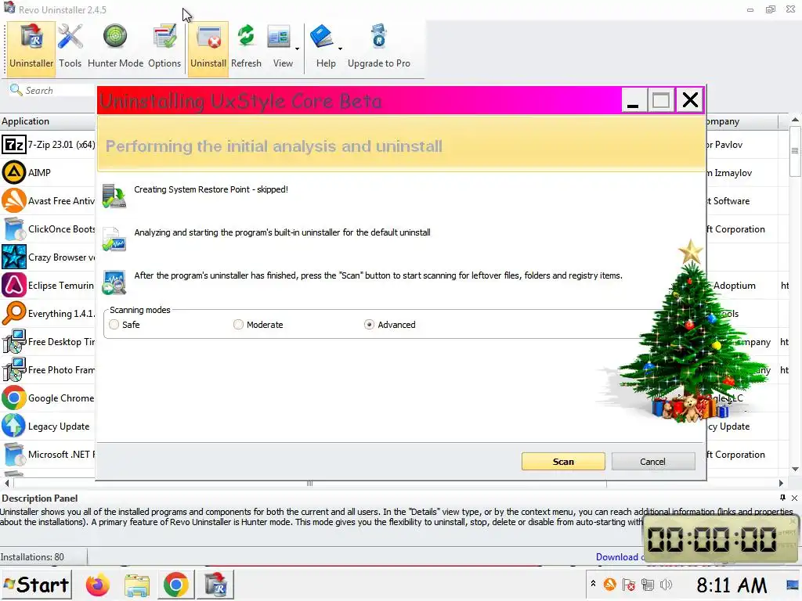Image resolution: width=802 pixels, height=601 pixels.
Task: Select the AIMP application icon
Action: (14, 173)
